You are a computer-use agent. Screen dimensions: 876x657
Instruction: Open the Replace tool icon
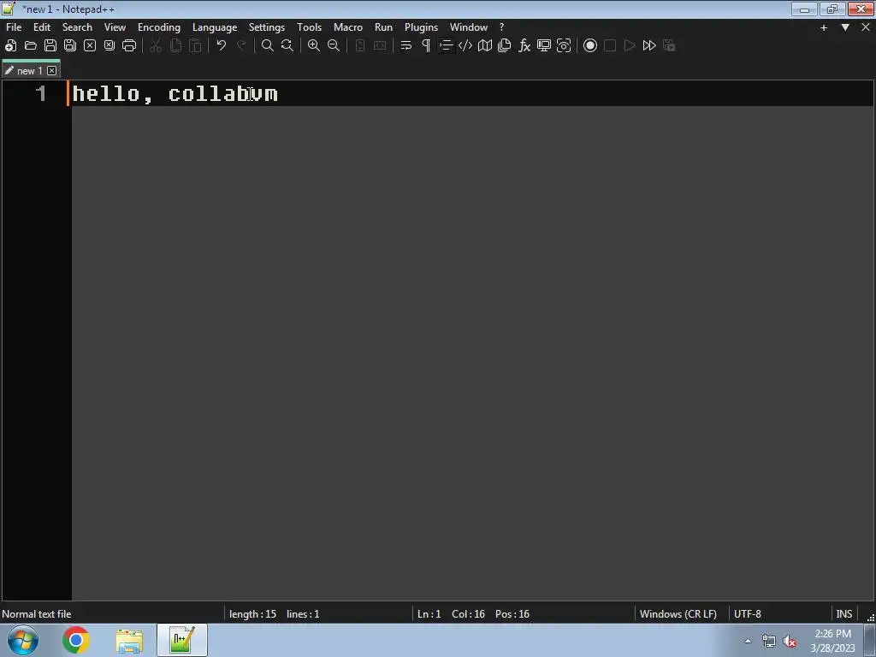(x=287, y=46)
